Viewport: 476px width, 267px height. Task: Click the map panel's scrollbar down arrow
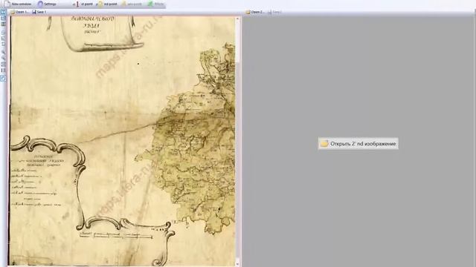(x=237, y=264)
